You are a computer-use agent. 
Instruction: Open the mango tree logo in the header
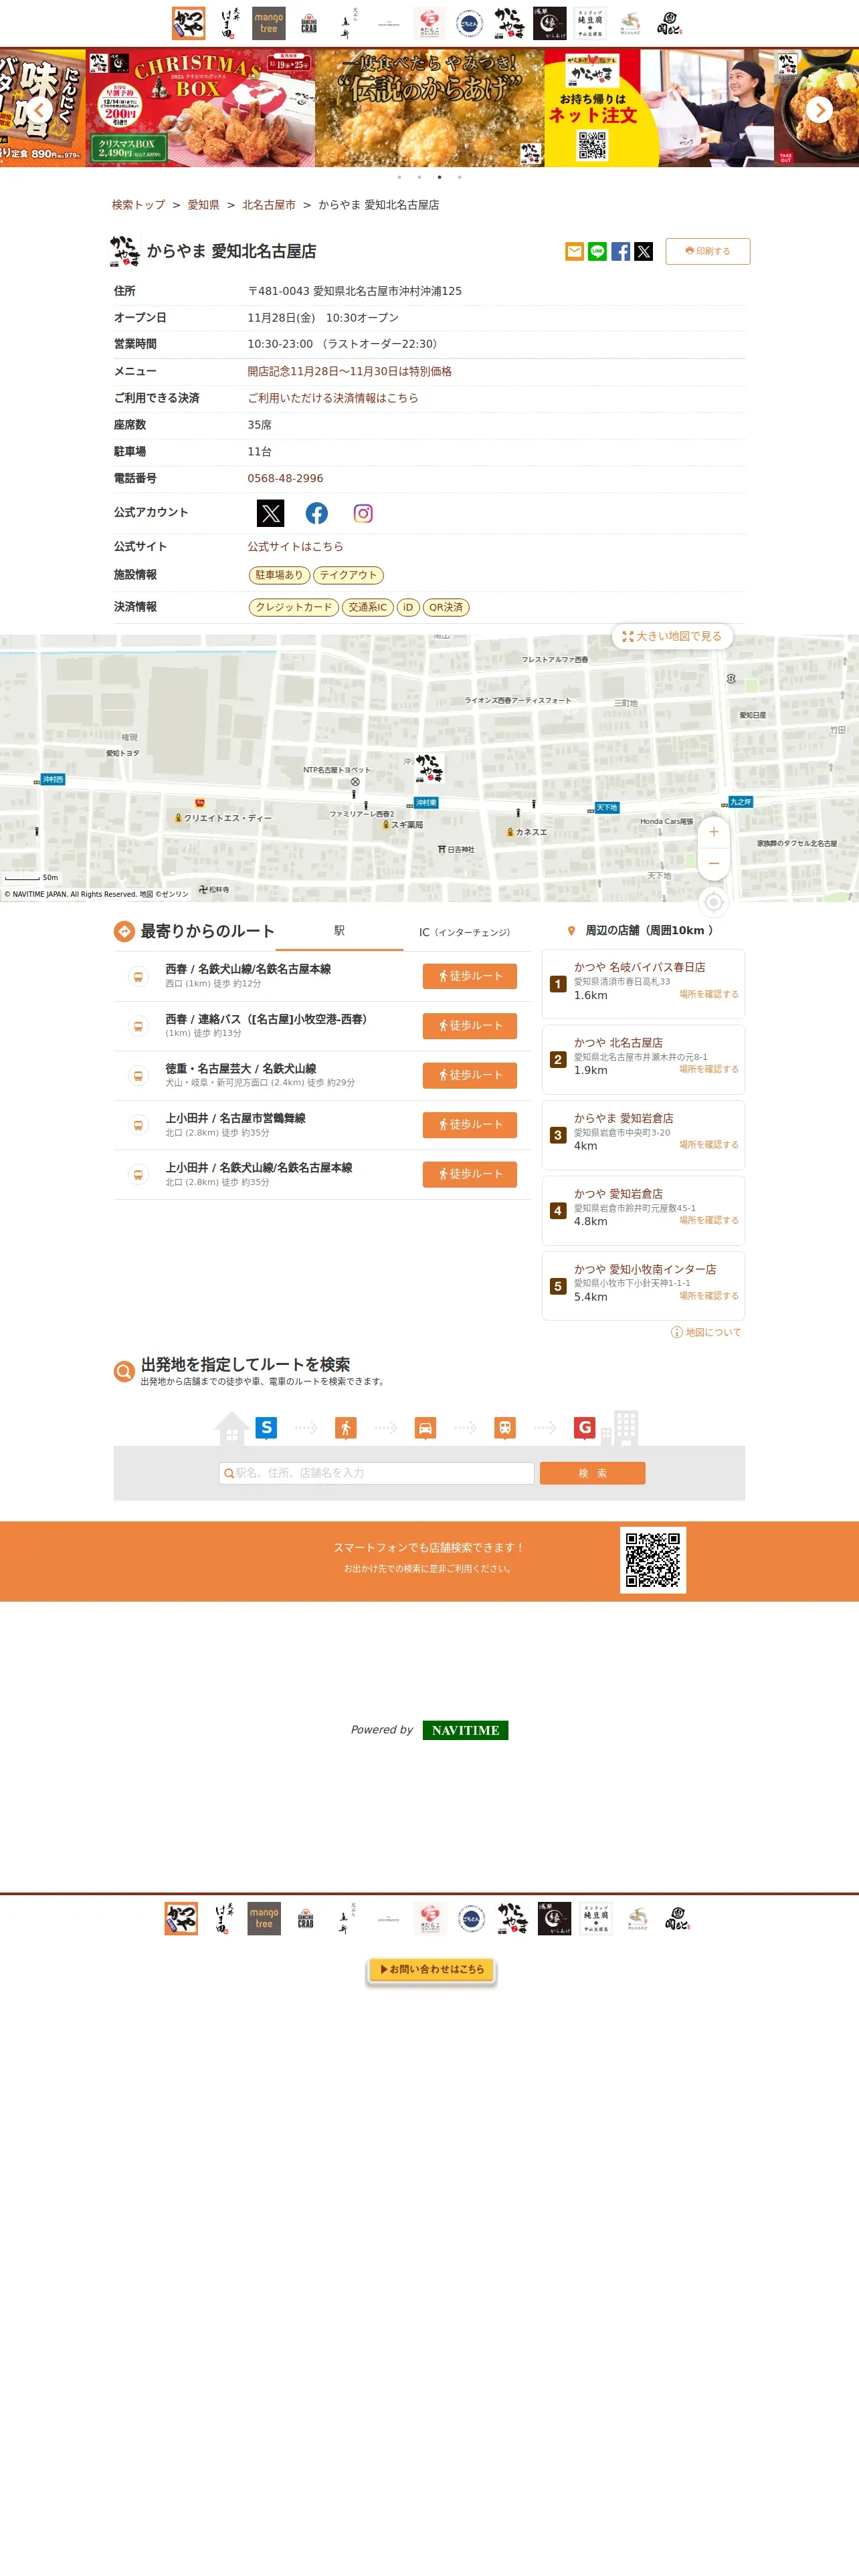tap(268, 23)
